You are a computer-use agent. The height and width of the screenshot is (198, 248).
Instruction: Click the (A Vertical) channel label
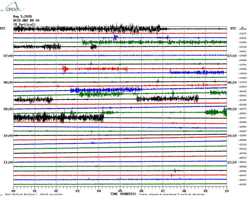[24, 24]
